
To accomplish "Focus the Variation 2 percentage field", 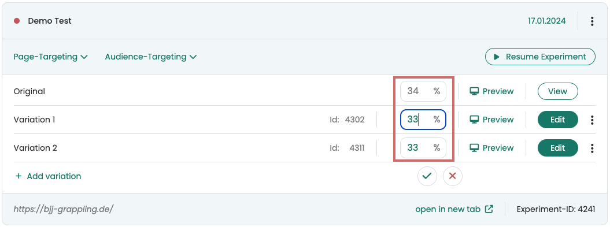I will 423,148.
